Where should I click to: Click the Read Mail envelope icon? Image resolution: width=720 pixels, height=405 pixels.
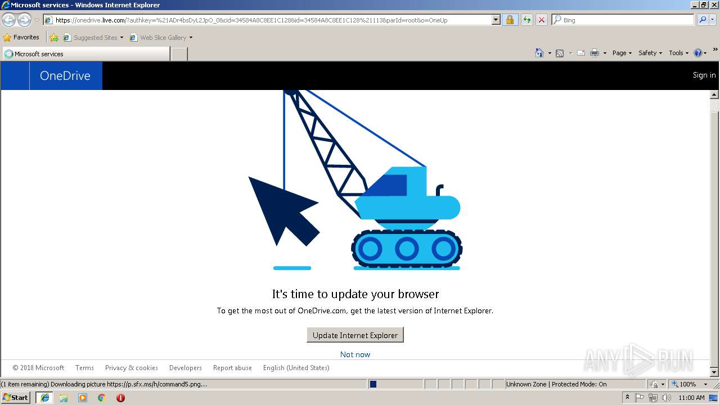pyautogui.click(x=581, y=53)
